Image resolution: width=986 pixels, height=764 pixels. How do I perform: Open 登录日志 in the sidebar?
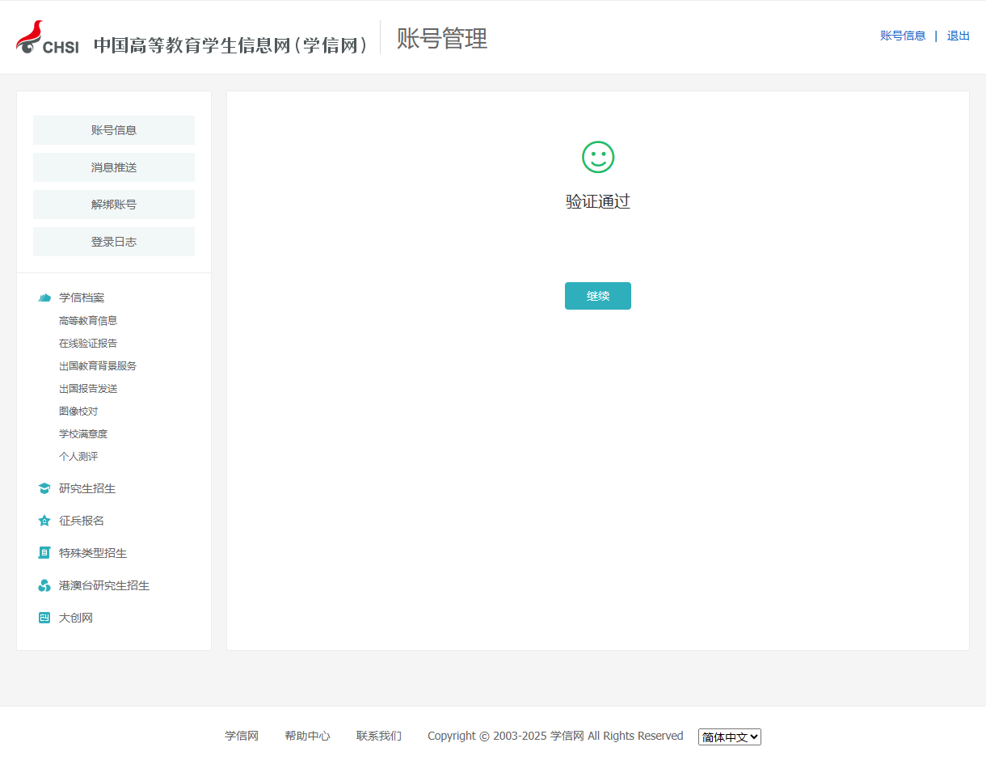tap(114, 242)
